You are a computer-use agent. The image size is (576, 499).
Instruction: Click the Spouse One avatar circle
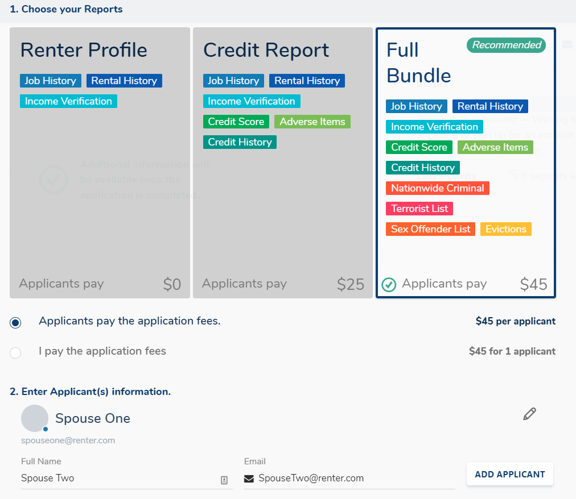click(34, 418)
